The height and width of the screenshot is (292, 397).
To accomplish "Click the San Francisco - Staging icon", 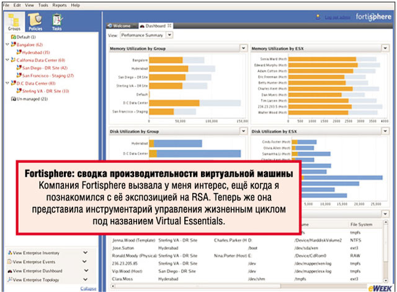I will [x=19, y=76].
